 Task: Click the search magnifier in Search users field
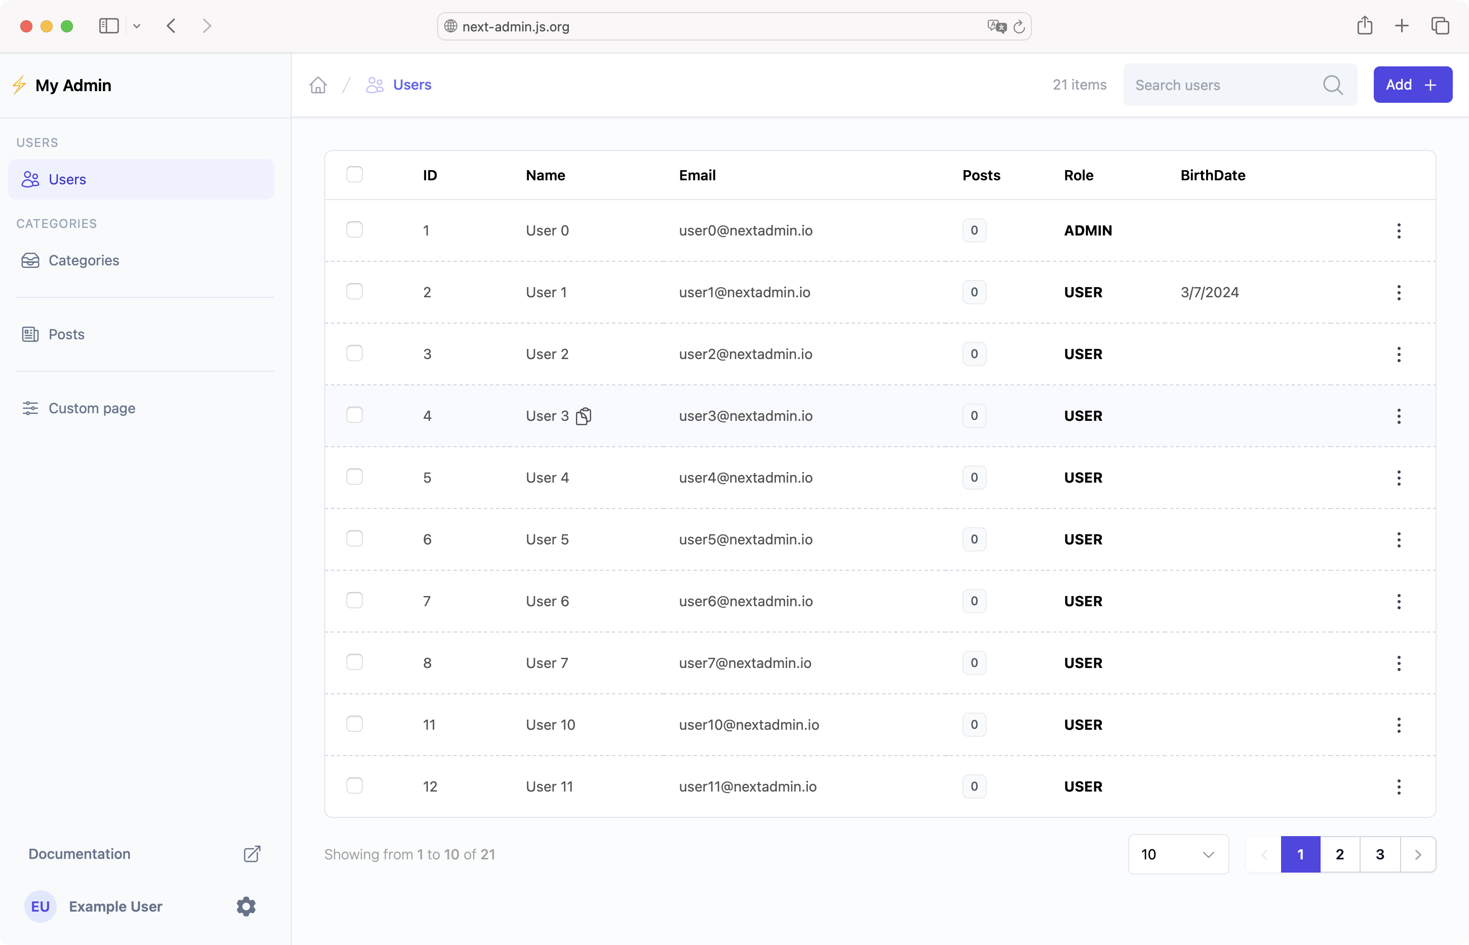pyautogui.click(x=1333, y=85)
